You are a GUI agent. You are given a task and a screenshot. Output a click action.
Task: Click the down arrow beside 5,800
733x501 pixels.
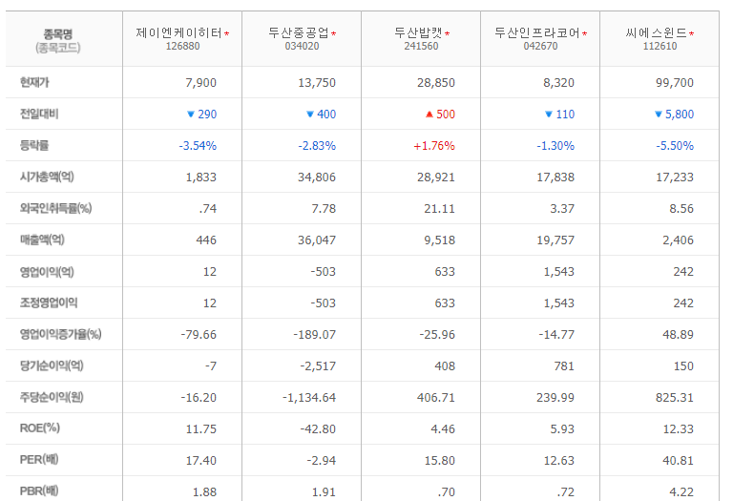pos(659,114)
